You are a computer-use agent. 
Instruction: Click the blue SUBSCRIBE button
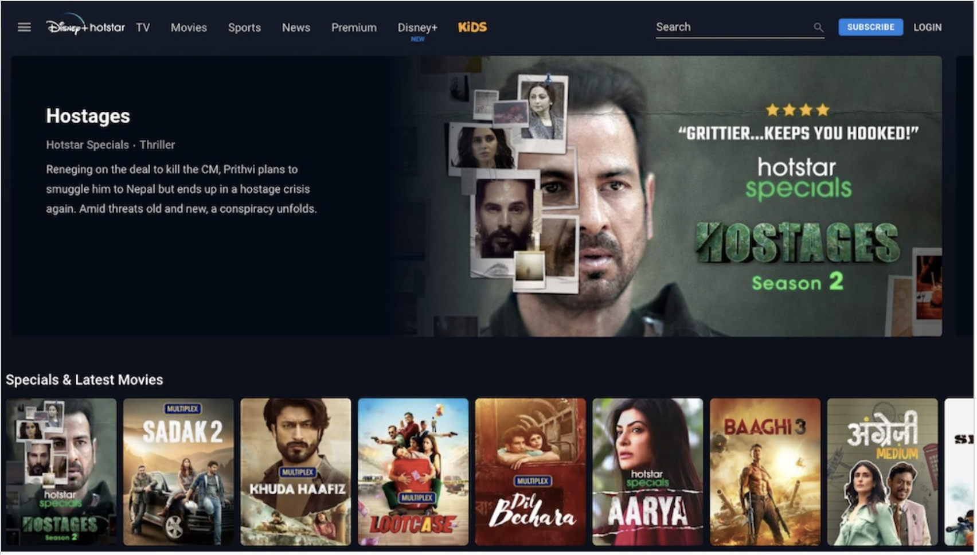tap(870, 27)
